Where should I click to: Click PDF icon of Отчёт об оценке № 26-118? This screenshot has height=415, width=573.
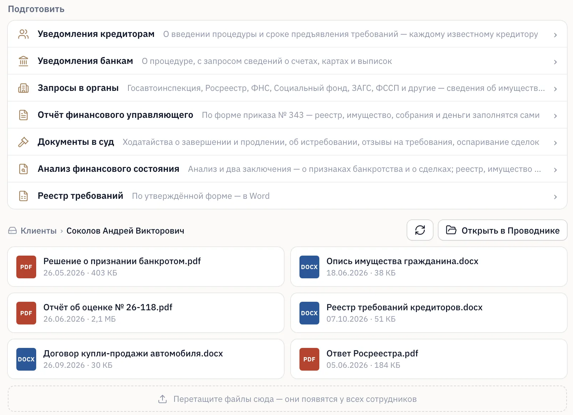click(x=26, y=313)
